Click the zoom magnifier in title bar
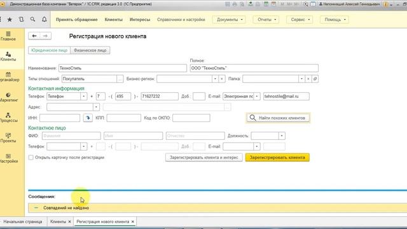The height and width of the screenshot is (229, 407). 306,4
